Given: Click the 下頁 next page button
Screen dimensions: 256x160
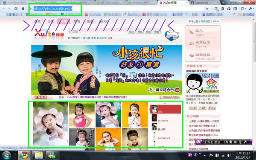Looking at the screenshot, I should click(202, 108).
